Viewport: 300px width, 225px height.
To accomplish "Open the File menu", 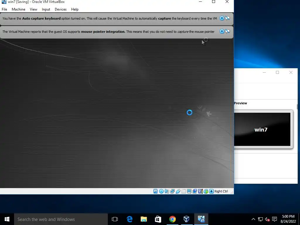I will (x=4, y=9).
